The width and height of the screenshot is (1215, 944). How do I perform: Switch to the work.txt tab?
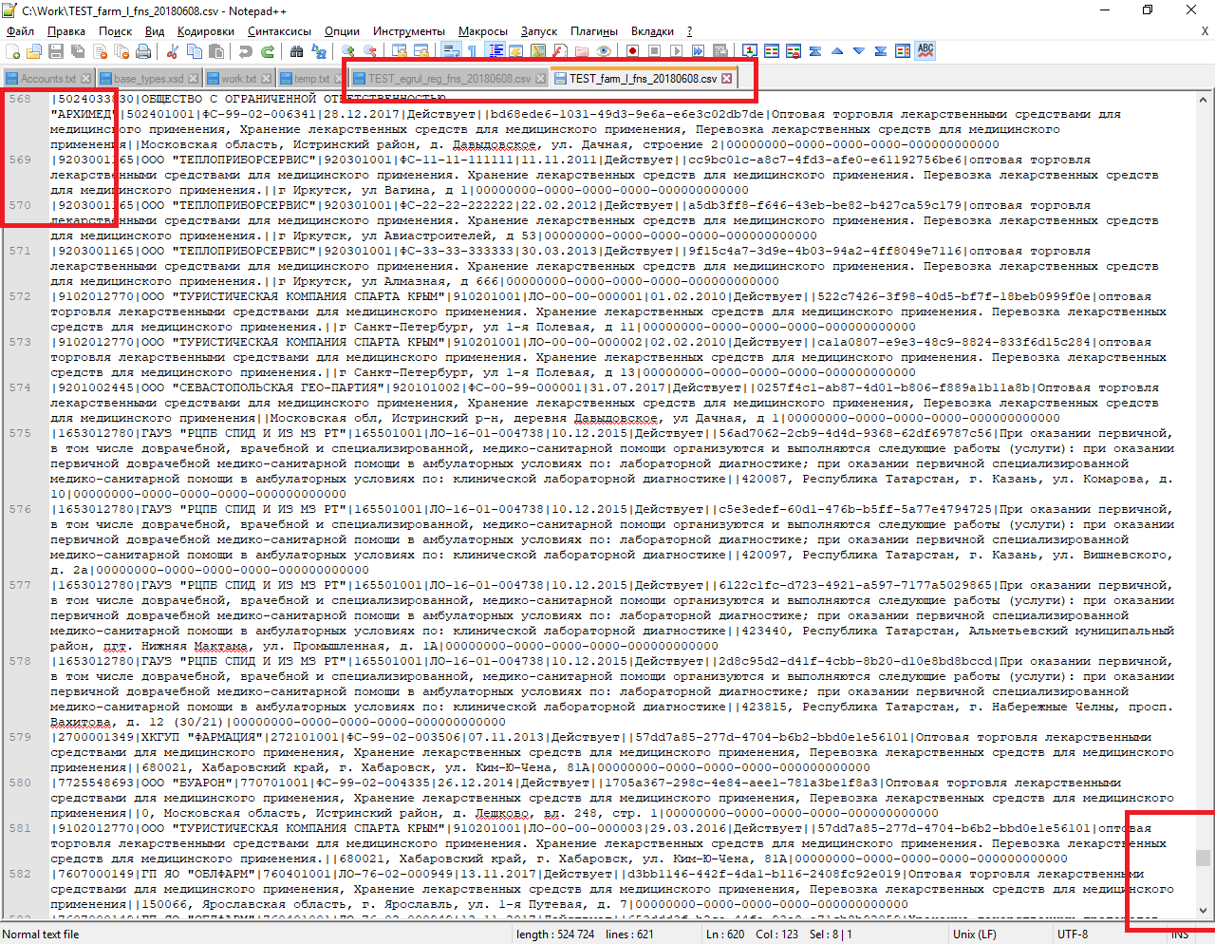239,79
